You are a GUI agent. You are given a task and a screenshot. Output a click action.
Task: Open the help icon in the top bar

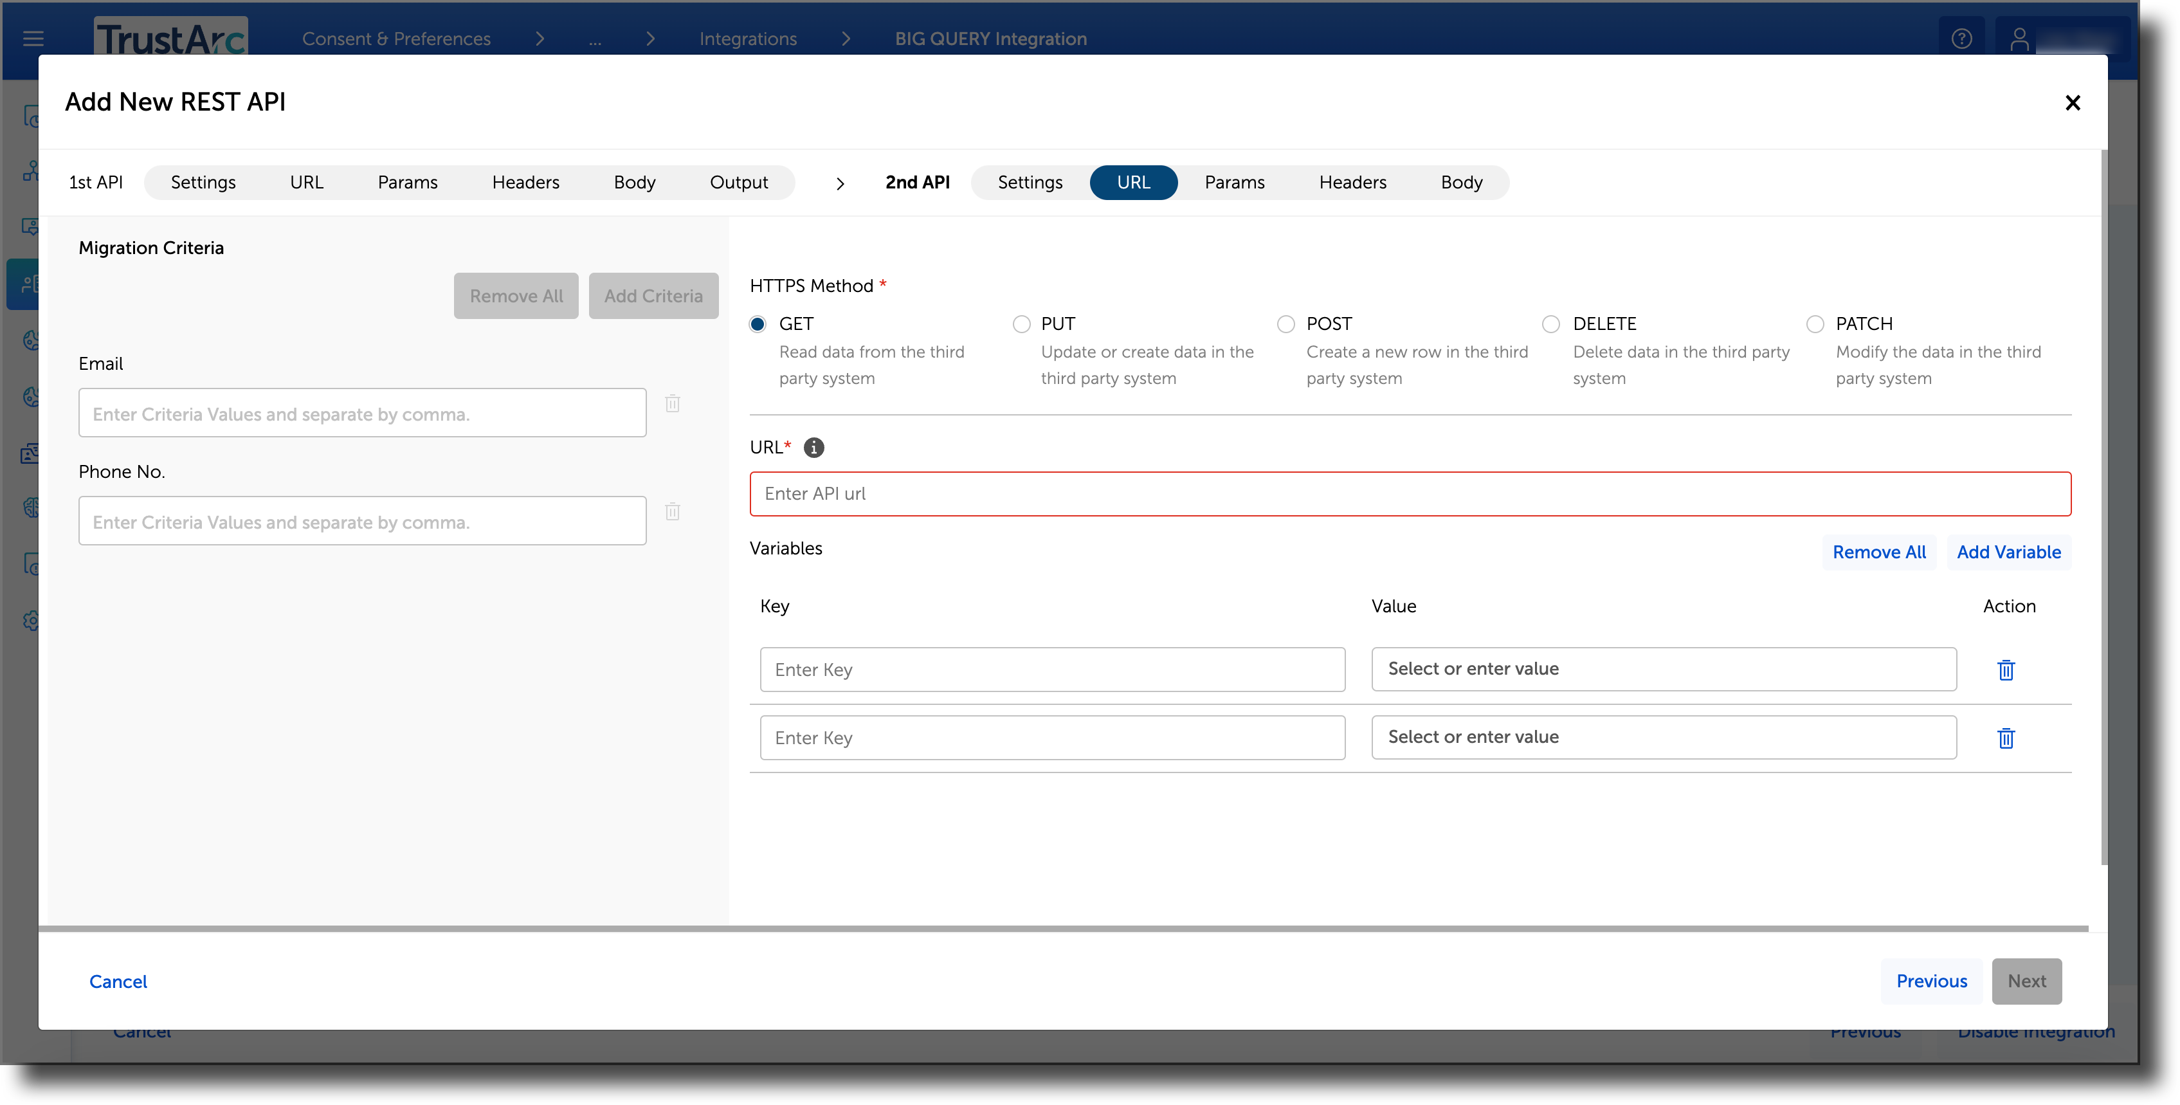point(1961,39)
